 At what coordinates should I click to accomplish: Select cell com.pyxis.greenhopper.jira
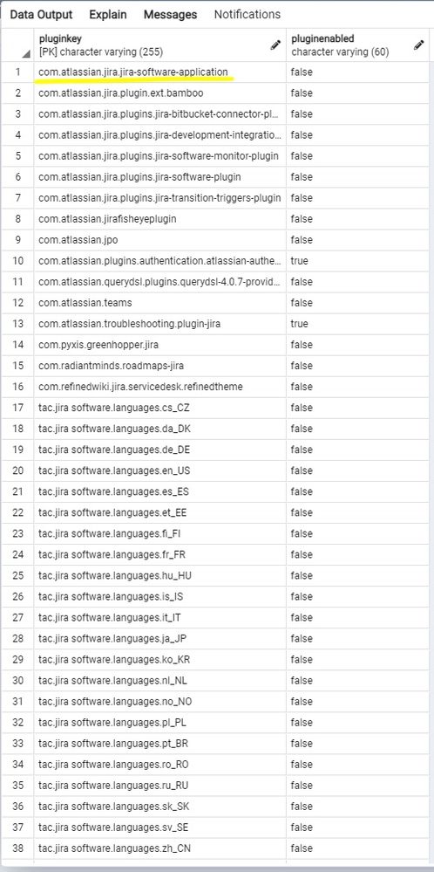159,345
